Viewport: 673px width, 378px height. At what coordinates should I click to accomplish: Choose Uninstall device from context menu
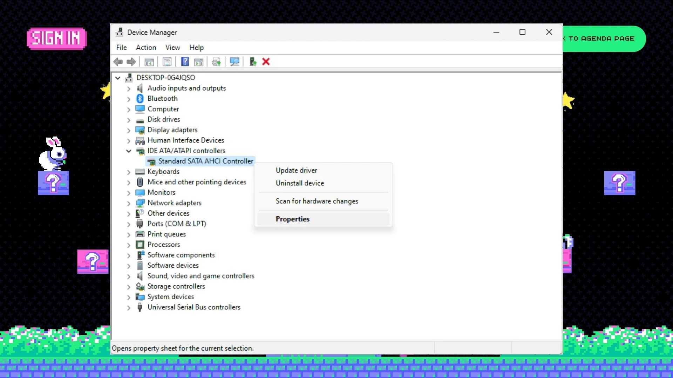[x=323, y=183]
